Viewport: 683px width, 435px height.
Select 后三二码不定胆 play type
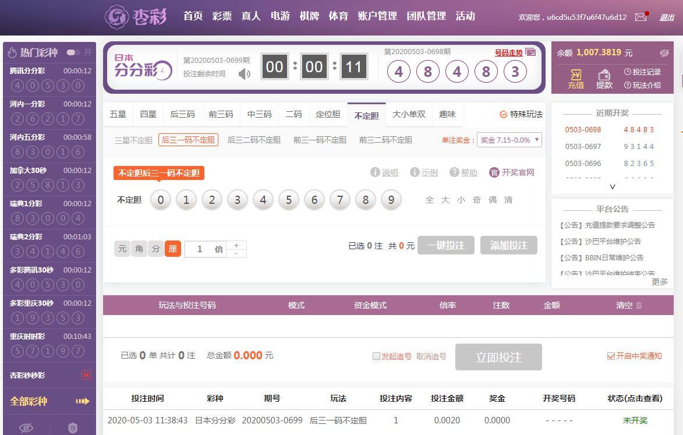point(254,140)
